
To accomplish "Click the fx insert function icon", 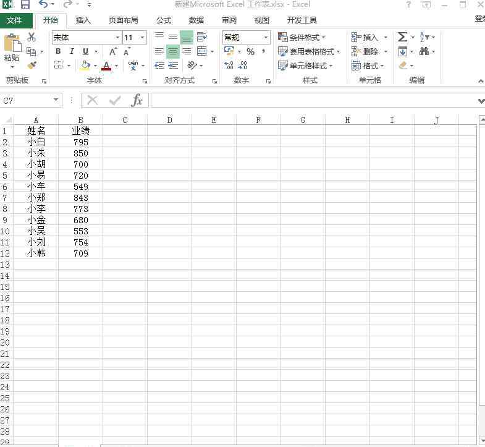I will [x=137, y=100].
